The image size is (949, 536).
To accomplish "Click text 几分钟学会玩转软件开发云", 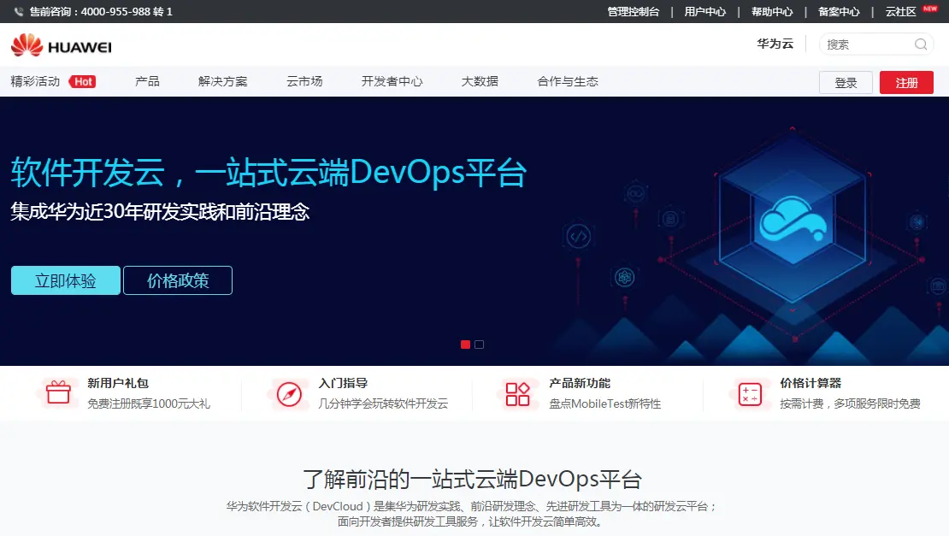I will pyautogui.click(x=383, y=403).
